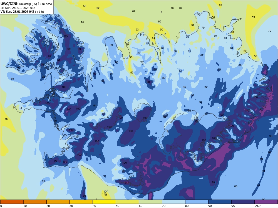Click the 'VT: Sun. 28.01.2024 04Z (+1 h)' line
Screen dimensions: 278x208
pos(22,12)
